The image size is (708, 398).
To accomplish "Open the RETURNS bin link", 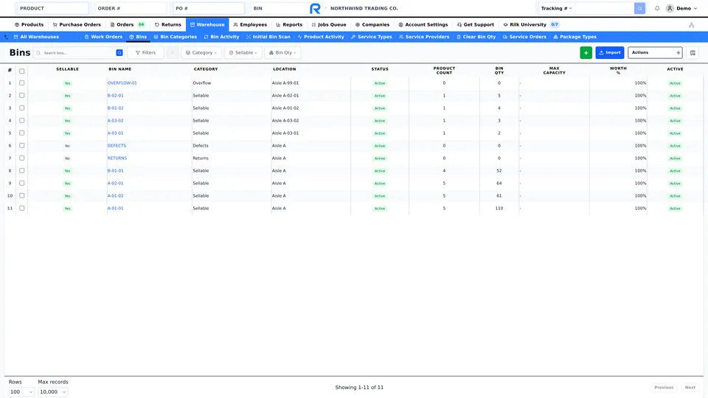I will [x=117, y=158].
